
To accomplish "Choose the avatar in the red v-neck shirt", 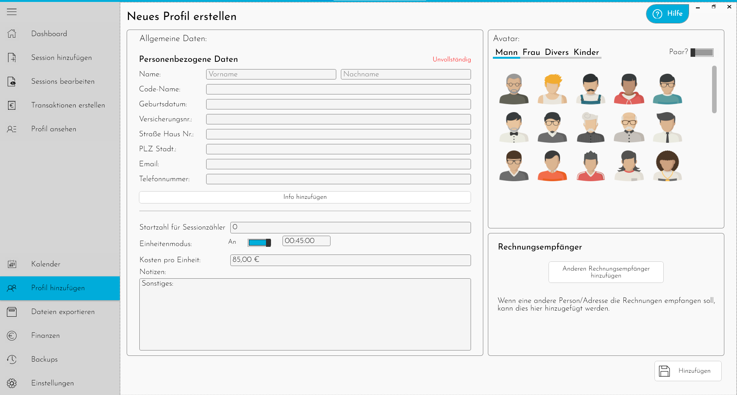I will (591, 166).
